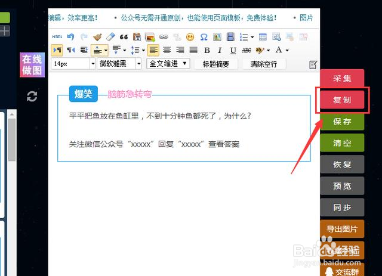The image size is (382, 276).
Task: Clear editor with 清空 button
Action: [342, 143]
